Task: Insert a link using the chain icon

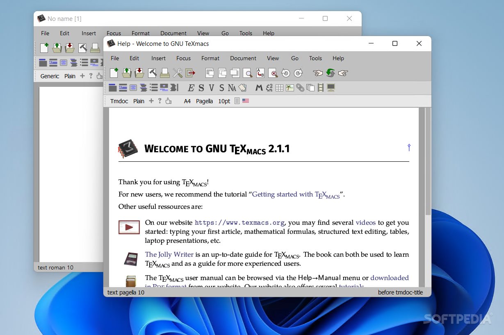Action: tap(300, 88)
